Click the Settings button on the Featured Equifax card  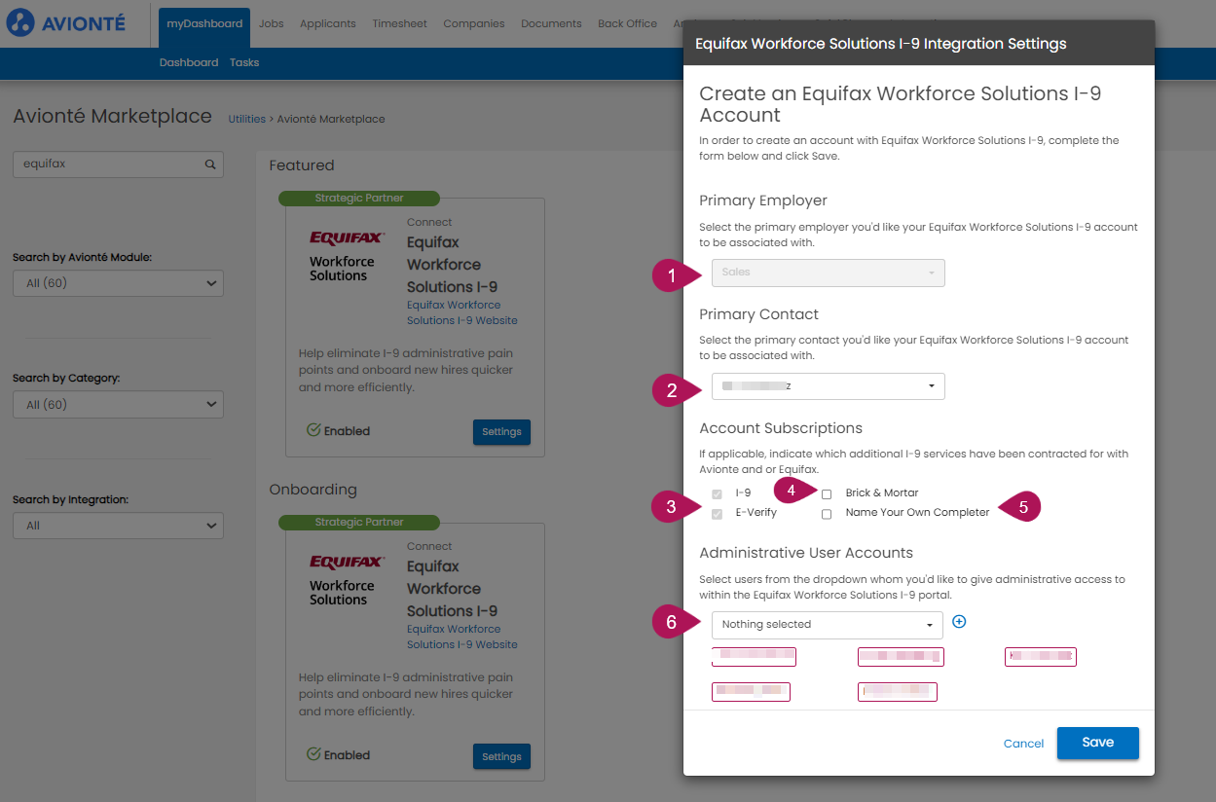(501, 431)
